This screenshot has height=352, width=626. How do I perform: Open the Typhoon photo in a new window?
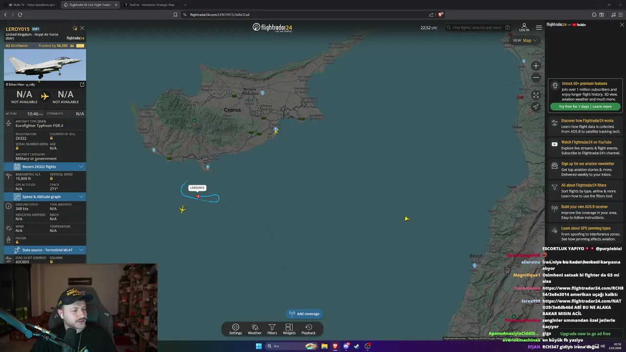pyautogui.click(x=82, y=85)
